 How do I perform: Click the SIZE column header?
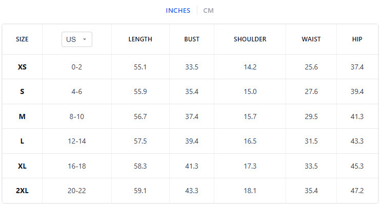22,39
